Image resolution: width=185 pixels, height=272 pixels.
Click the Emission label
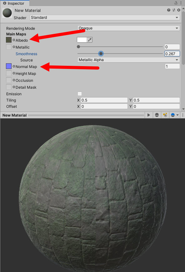coord(14,94)
